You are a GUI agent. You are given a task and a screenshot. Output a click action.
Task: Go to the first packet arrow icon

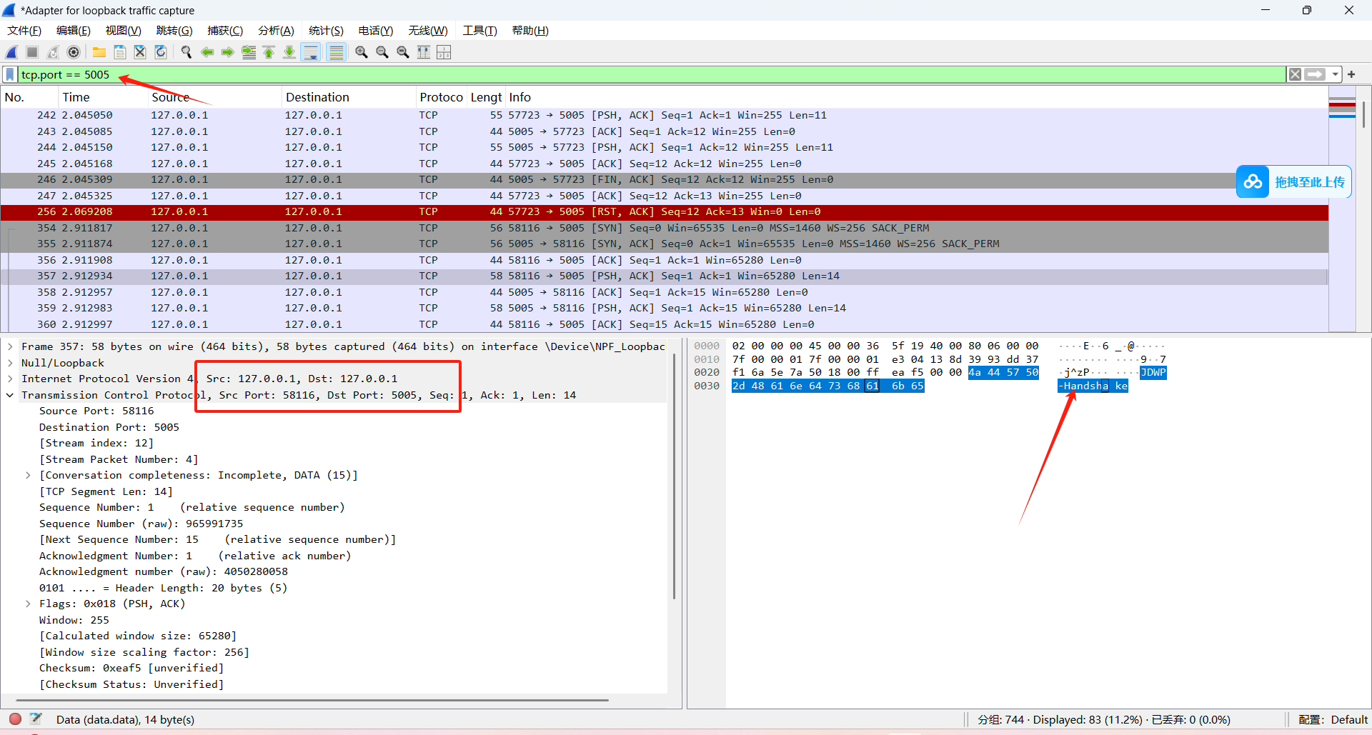[269, 52]
